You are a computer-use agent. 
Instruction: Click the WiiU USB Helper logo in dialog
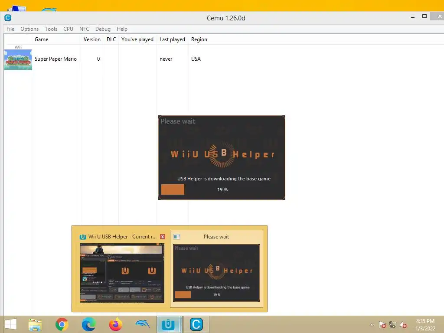click(x=222, y=154)
